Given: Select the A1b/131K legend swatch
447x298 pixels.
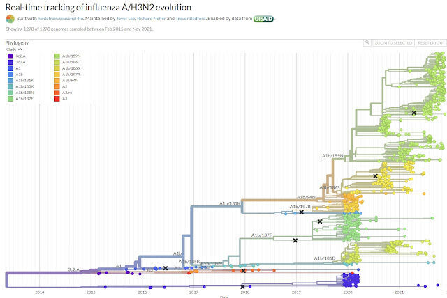Looking at the screenshot, I should [10, 80].
